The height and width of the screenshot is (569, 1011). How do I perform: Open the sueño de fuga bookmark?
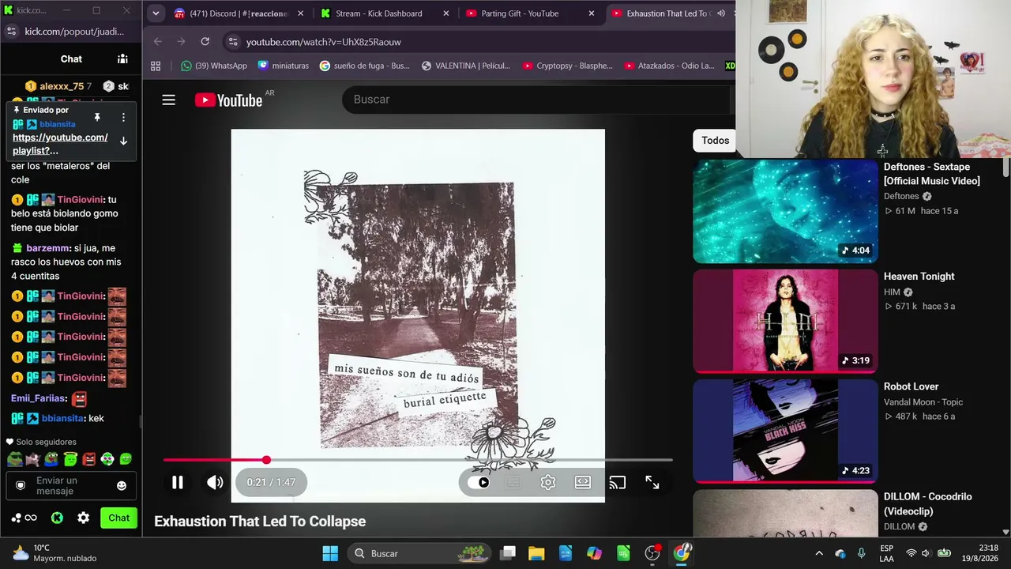coord(364,66)
